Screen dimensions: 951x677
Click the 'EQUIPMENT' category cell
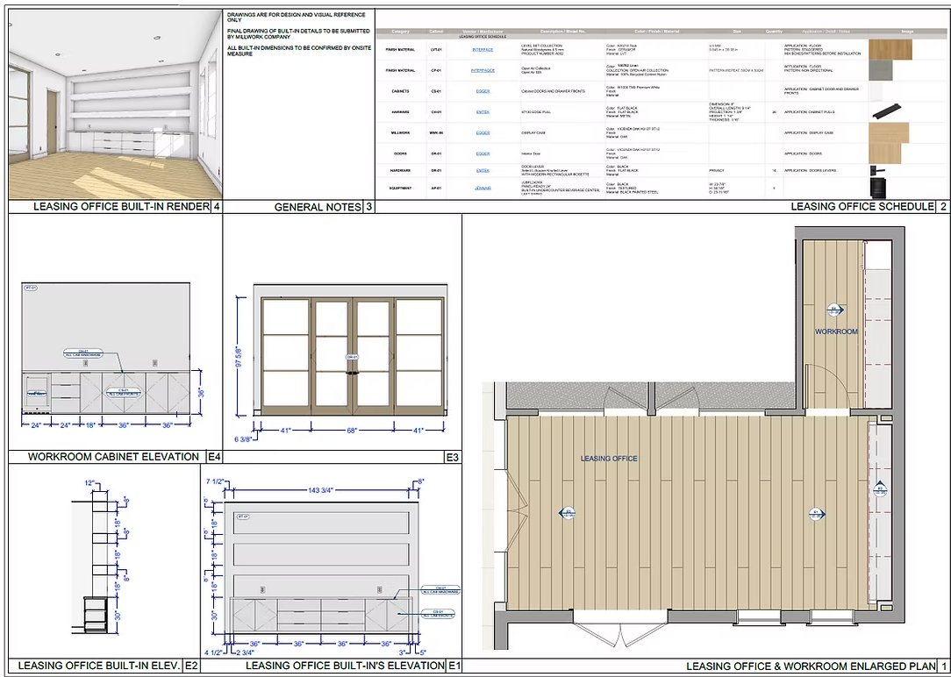(400, 188)
